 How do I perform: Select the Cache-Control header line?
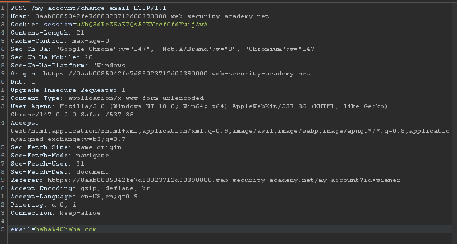point(60,41)
